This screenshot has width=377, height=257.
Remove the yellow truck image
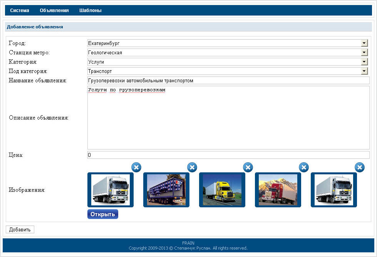[248, 167]
